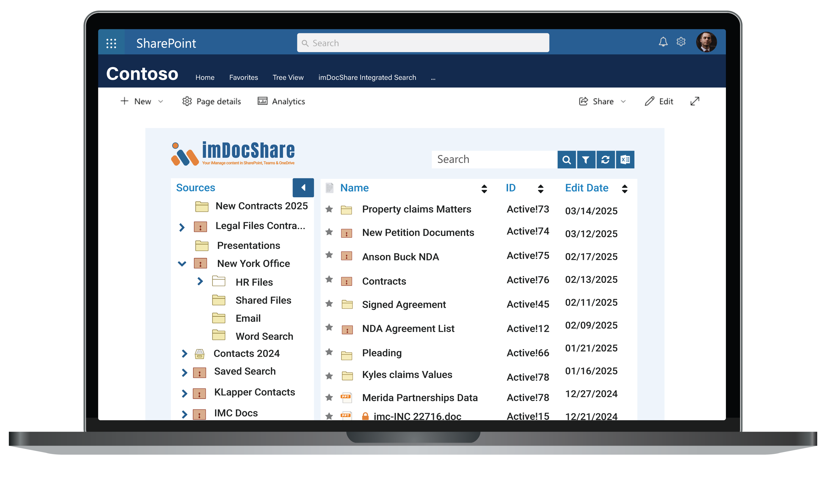824x481 pixels.
Task: Click the Contacts 2024 drawer icon
Action: [x=199, y=354]
